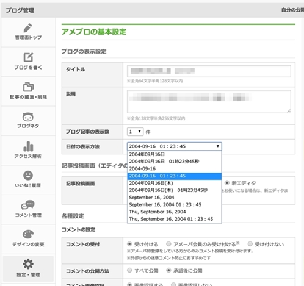Select the ブログネタ mascot icon
Viewport: 304px width, 286px height.
pos(28,117)
